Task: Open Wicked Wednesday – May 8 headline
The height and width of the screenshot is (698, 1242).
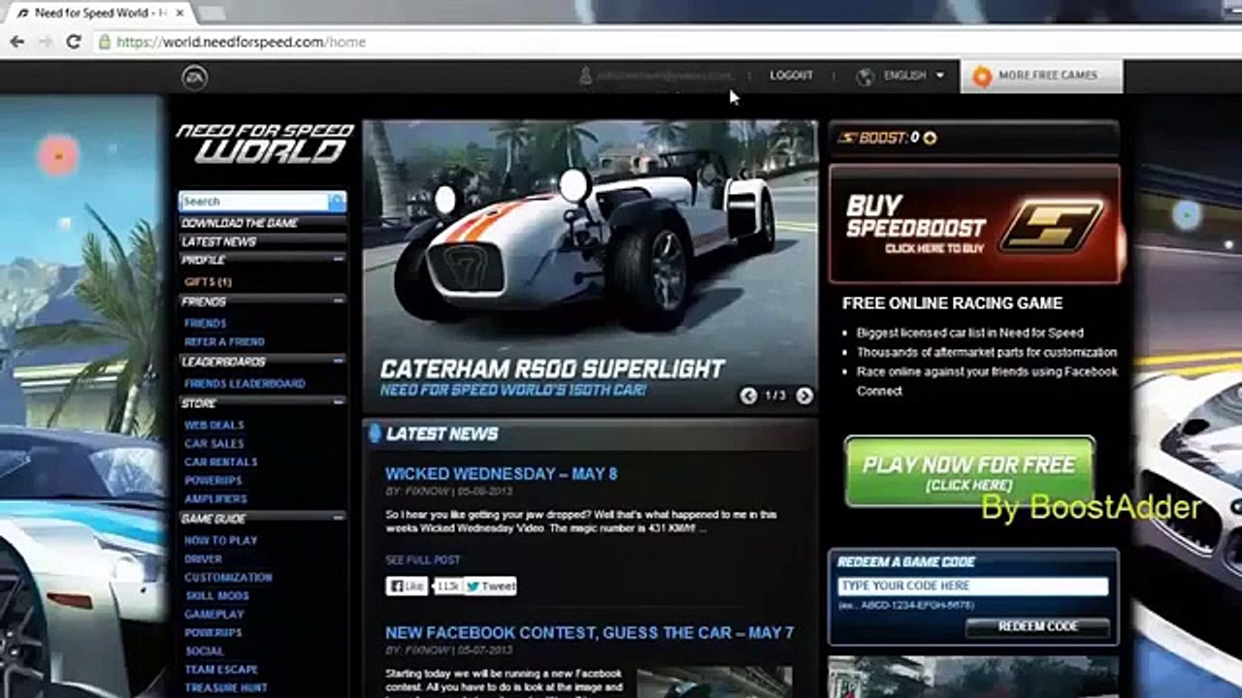Action: 501,474
